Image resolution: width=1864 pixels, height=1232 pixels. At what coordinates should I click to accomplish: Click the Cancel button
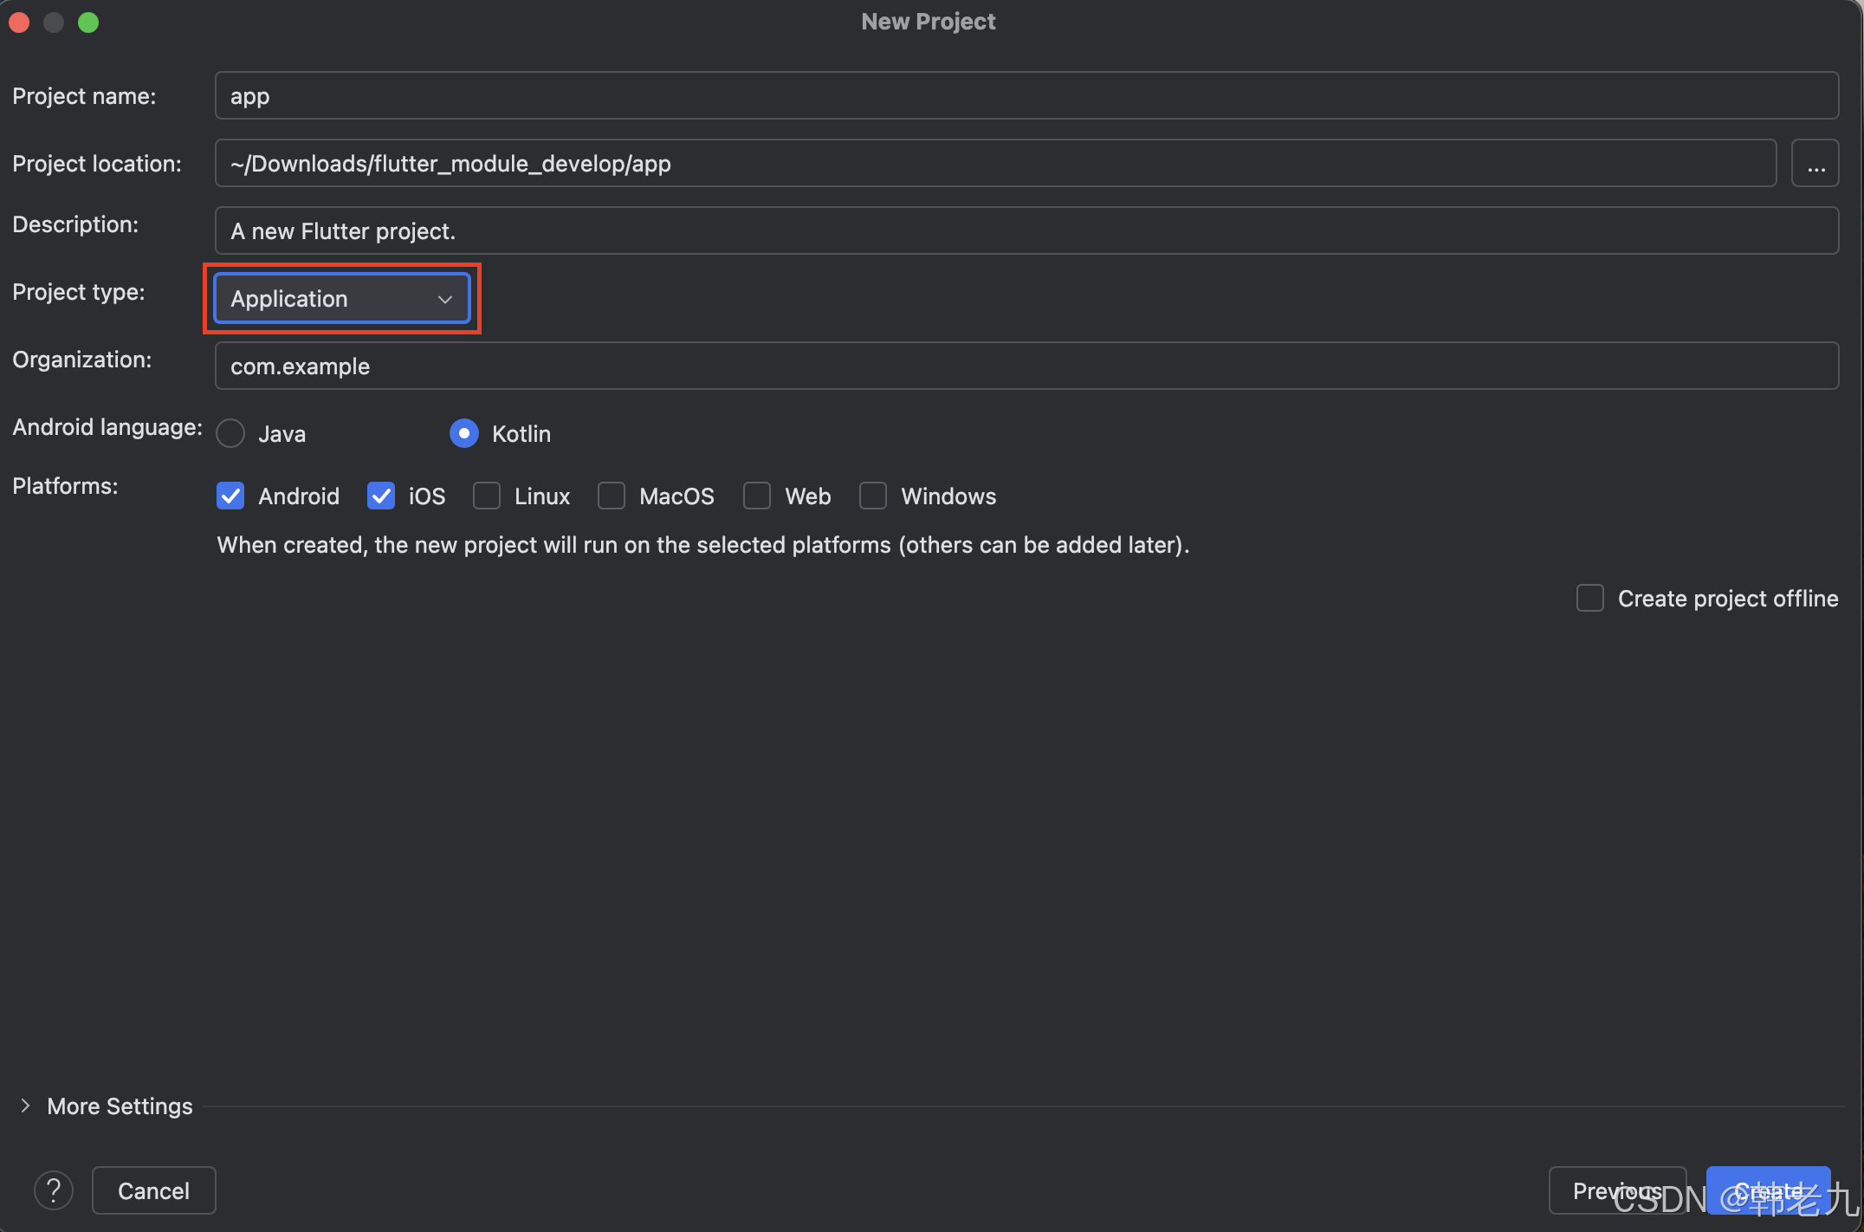154,1190
